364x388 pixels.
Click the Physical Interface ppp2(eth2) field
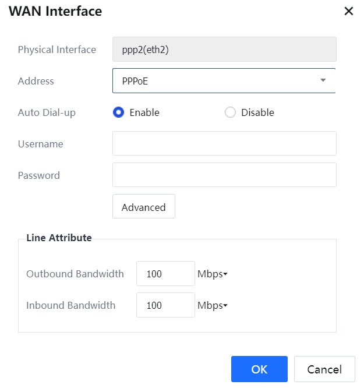[x=224, y=50]
